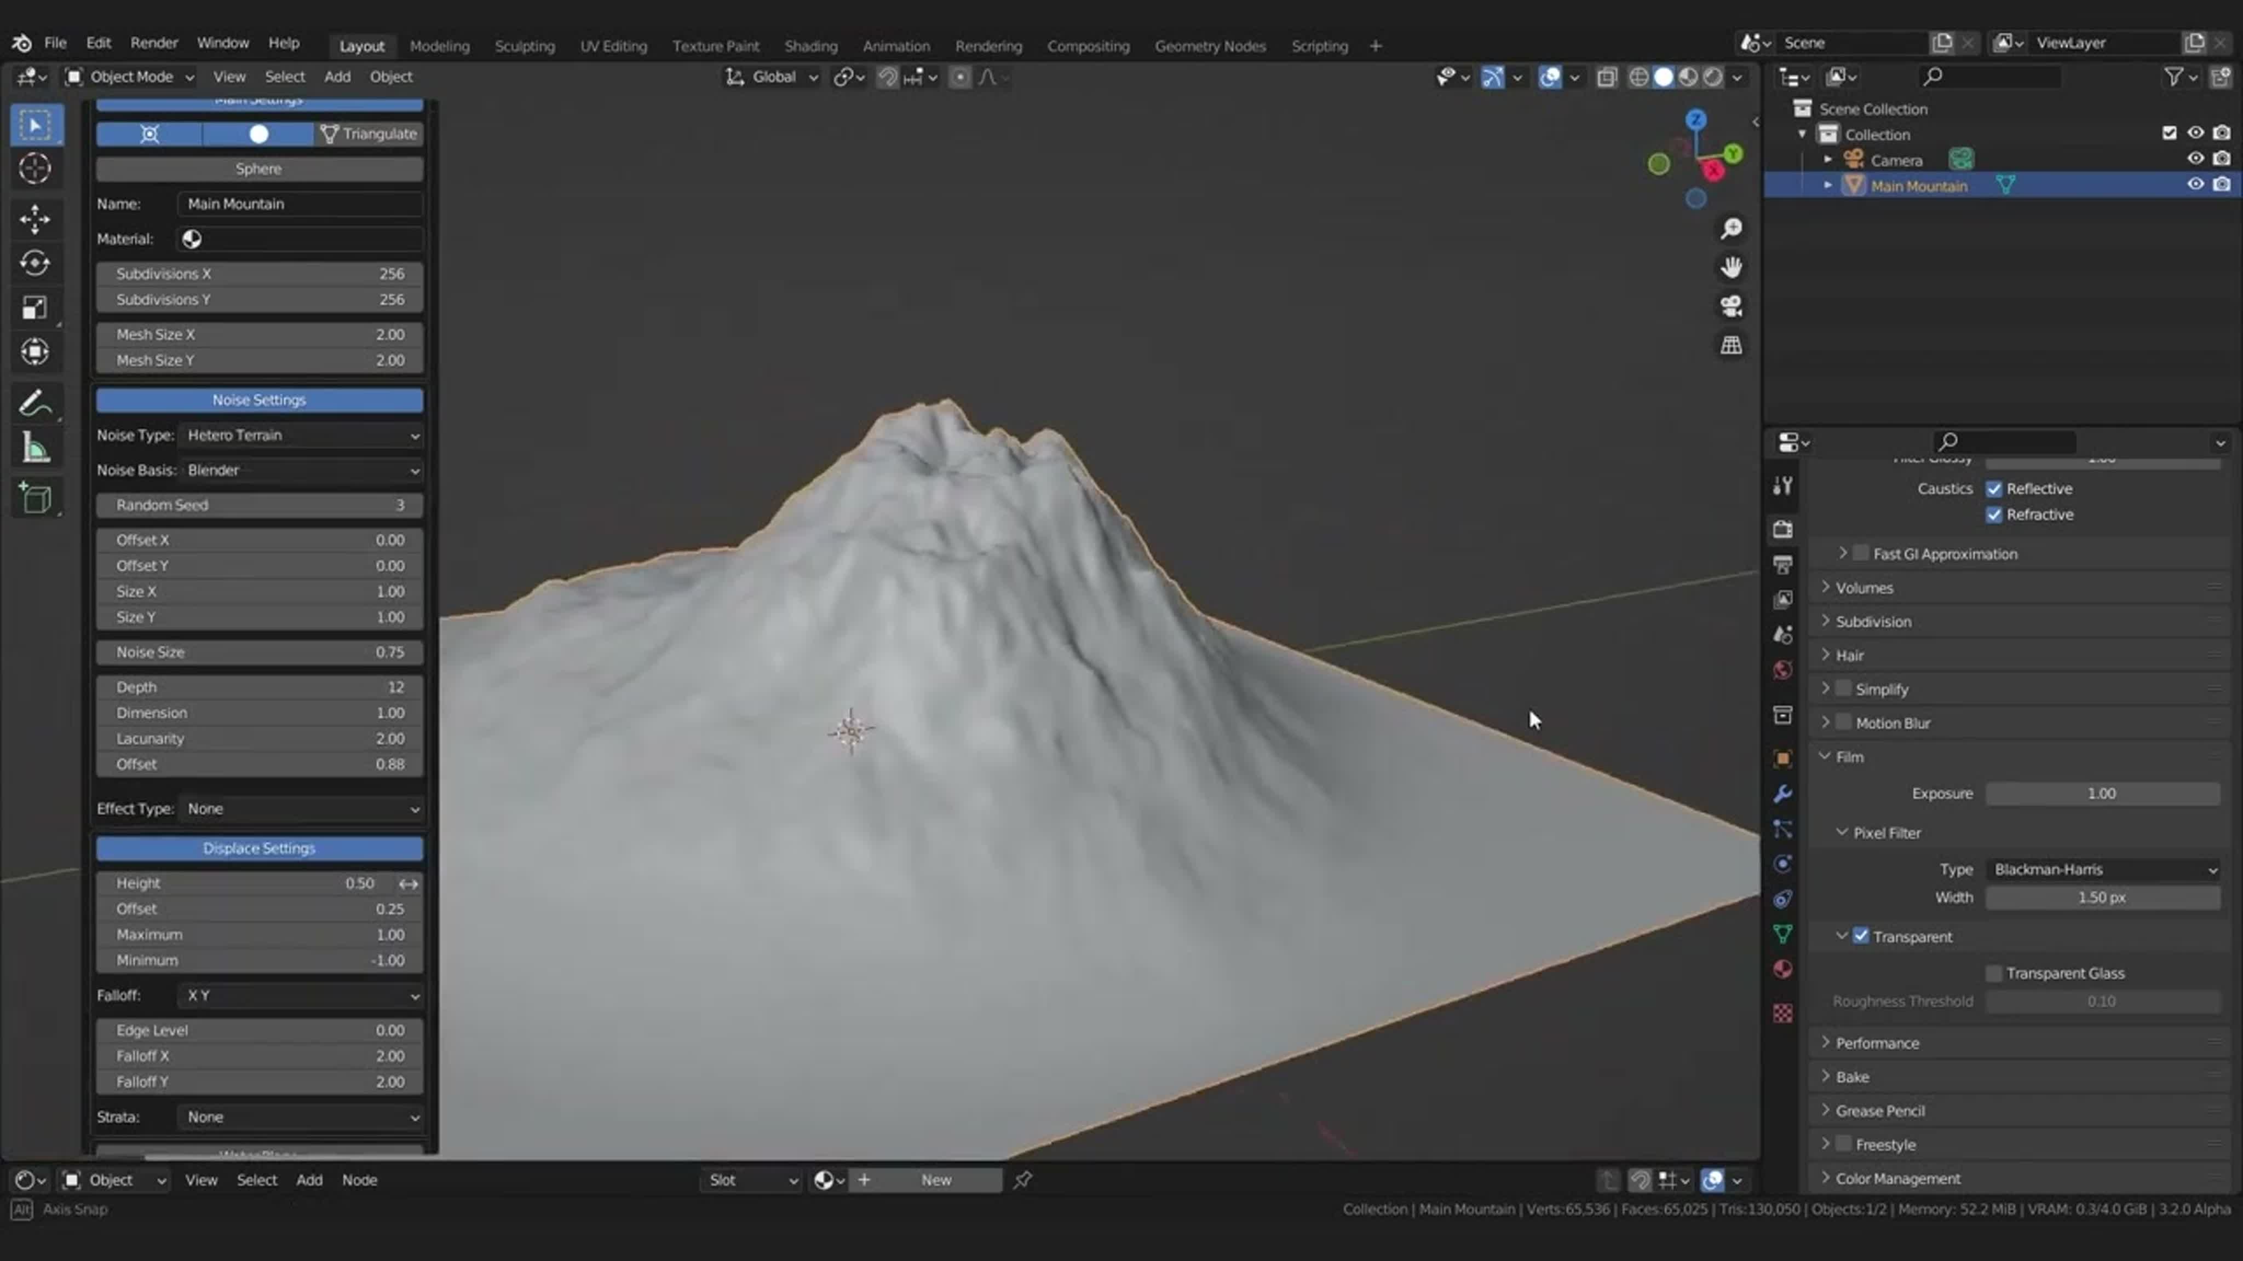Screen dimensions: 2243x1261
Task: Open the Render menu
Action: 154,43
